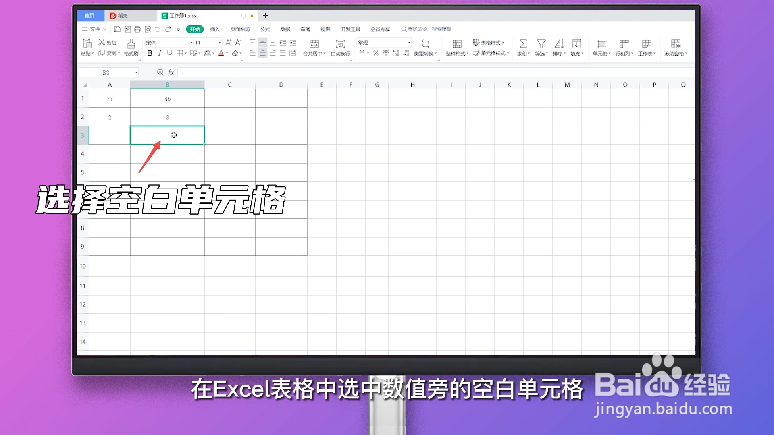Screen dimensions: 774x435
Task: Toggle 自动换行 wrap text
Action: coord(340,48)
